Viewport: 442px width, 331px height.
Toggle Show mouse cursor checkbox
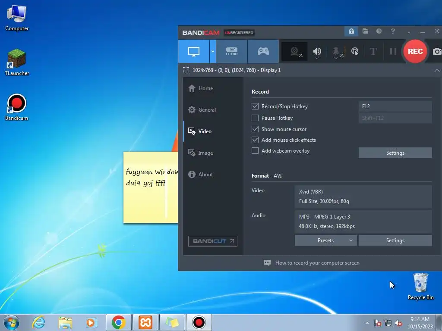coord(255,129)
